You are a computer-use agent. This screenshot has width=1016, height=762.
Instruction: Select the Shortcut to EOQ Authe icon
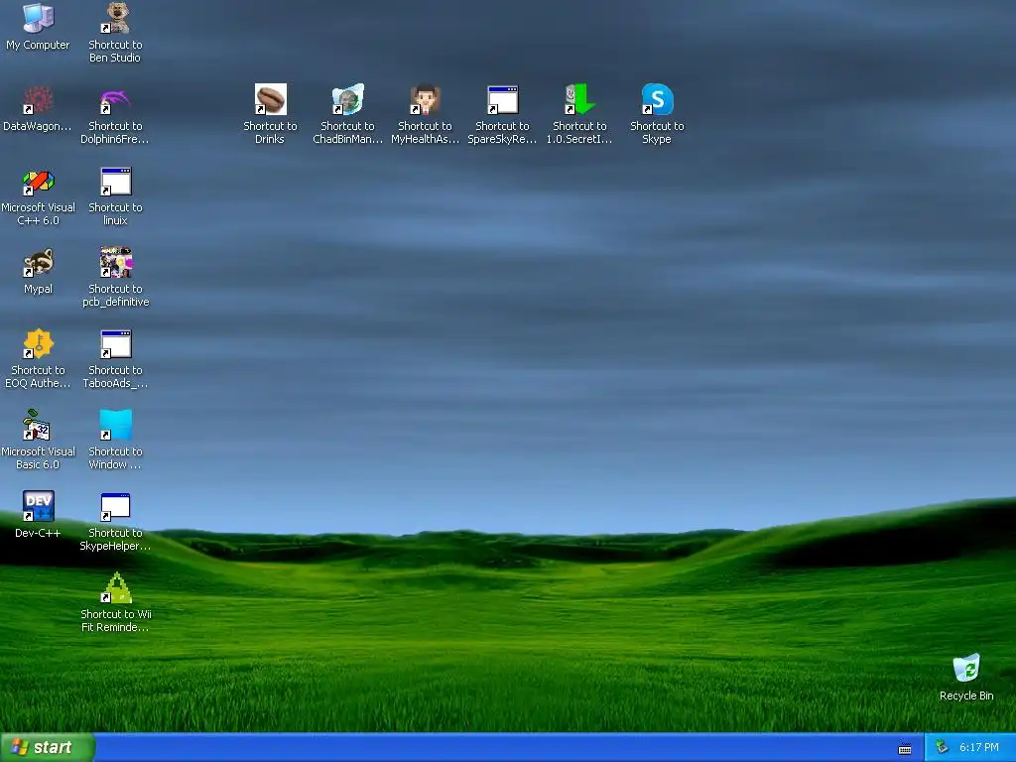[38, 344]
